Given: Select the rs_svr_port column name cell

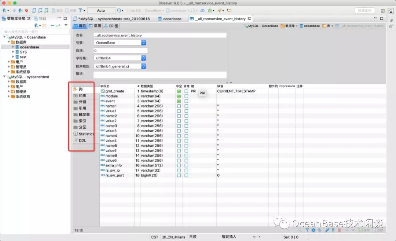Looking at the screenshot, I should coord(115,175).
